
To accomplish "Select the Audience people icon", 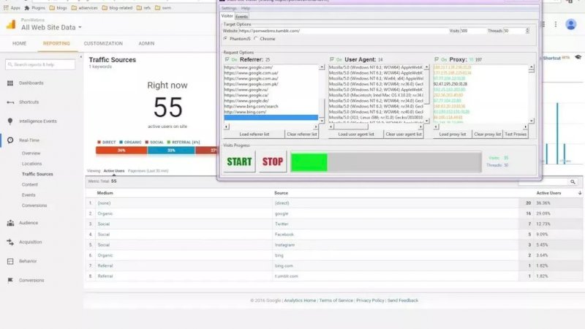I will 12,223.
